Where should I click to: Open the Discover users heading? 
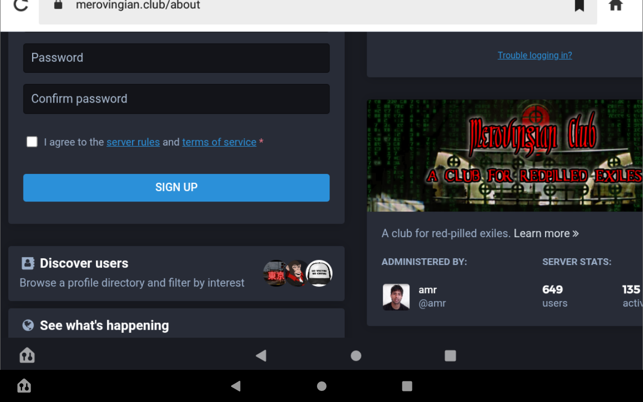click(84, 263)
